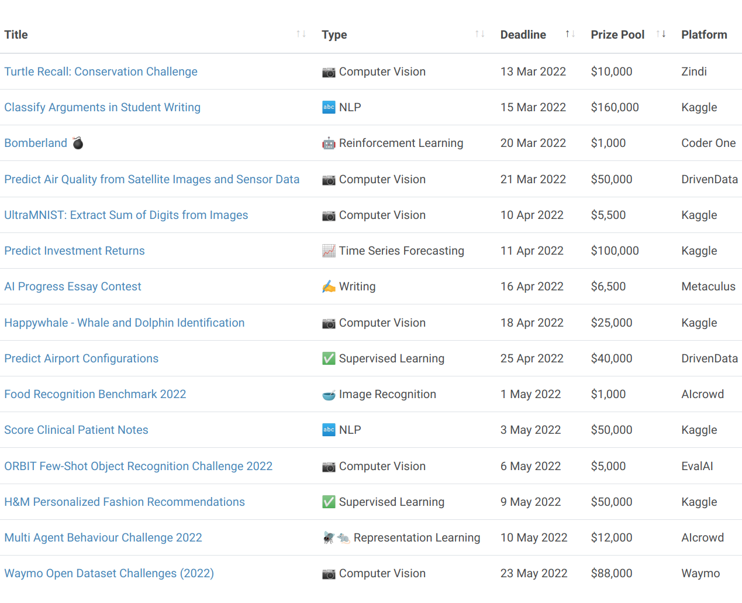Click abc icon in Classify Arguments row
Screen dimensions: 742x603
tap(329, 107)
